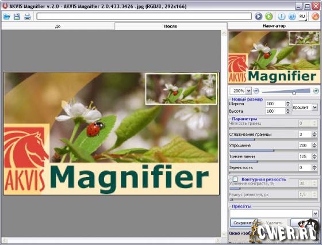Apply result with green play button
Screen dimensions: 322x245
[269, 16]
